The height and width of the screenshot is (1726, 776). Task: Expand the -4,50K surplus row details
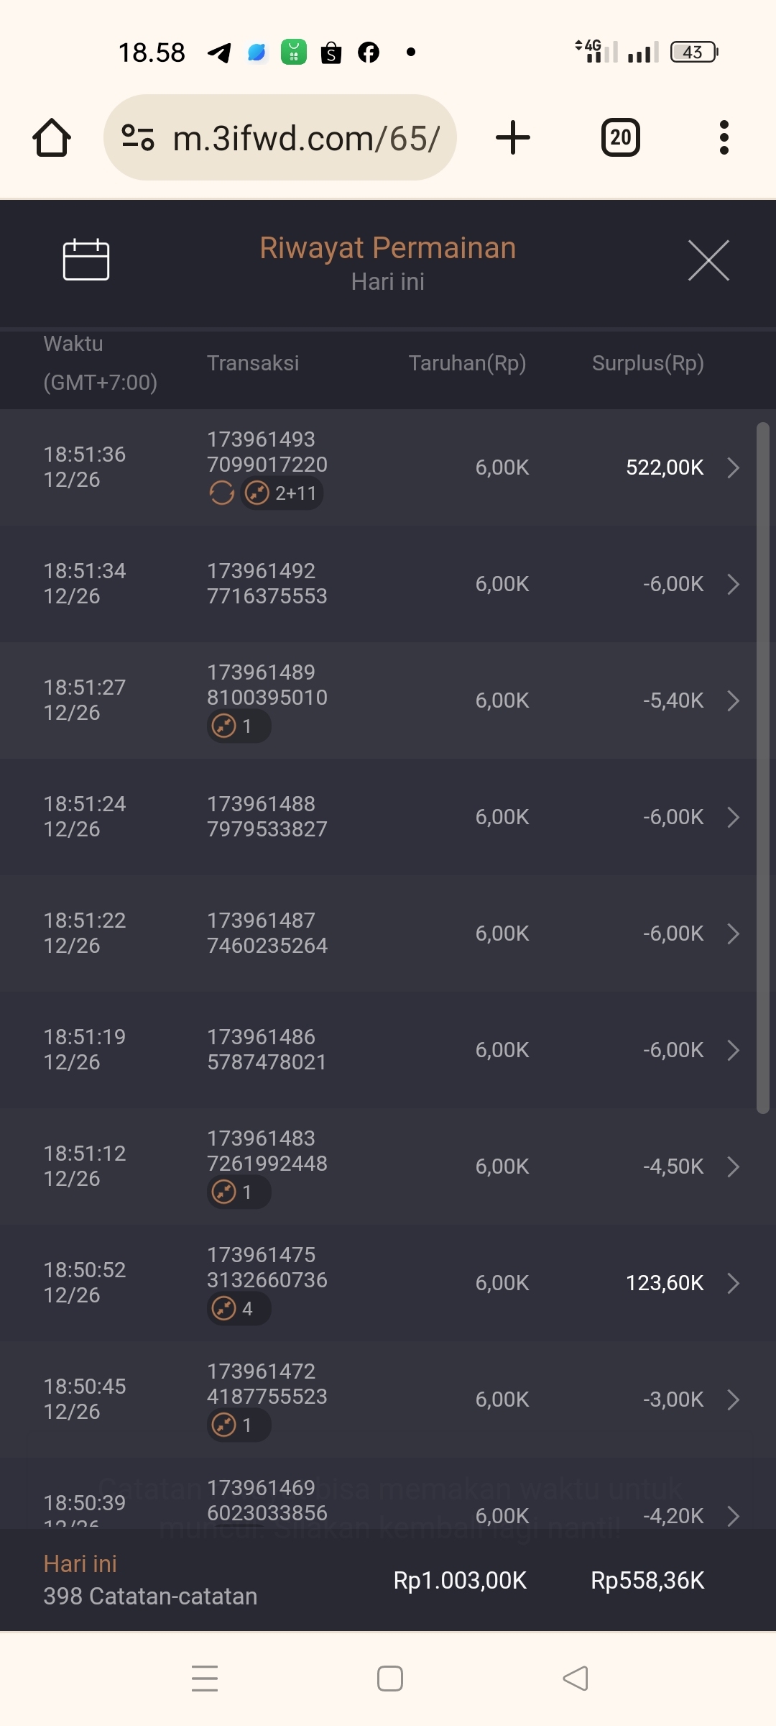[x=733, y=1166]
